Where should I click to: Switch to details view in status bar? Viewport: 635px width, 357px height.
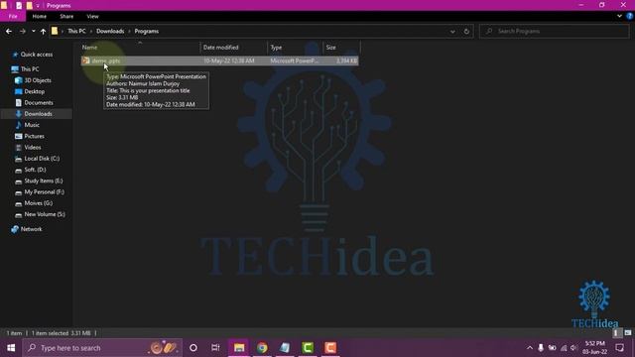[x=617, y=333]
